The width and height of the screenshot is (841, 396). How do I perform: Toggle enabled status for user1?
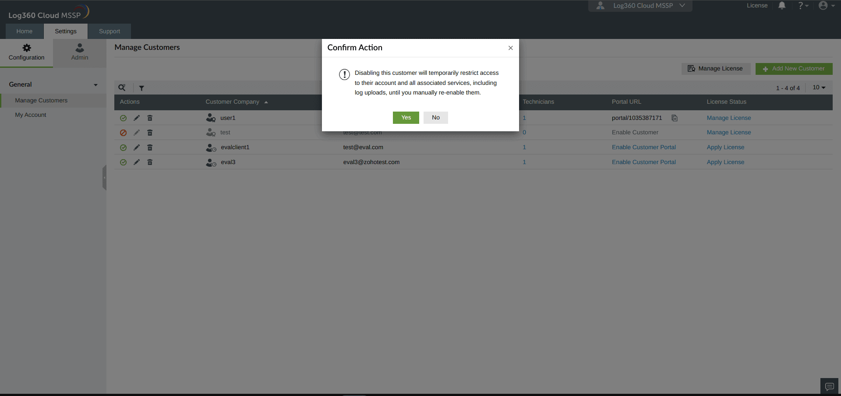pos(124,118)
